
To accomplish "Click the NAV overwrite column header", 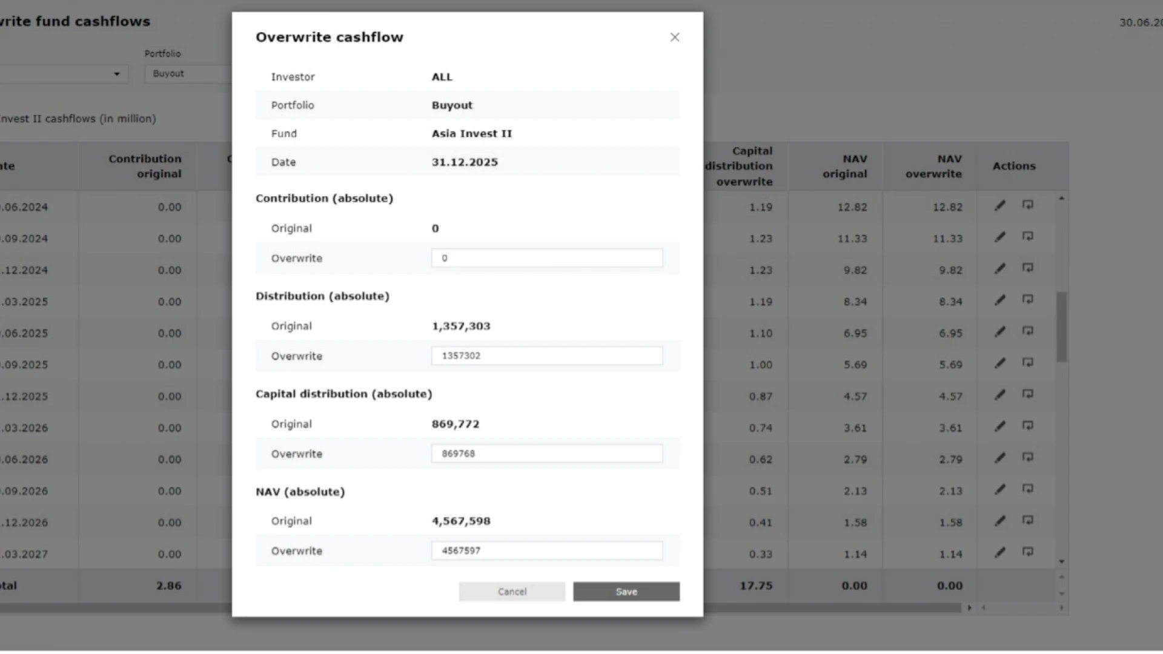I will (x=933, y=167).
